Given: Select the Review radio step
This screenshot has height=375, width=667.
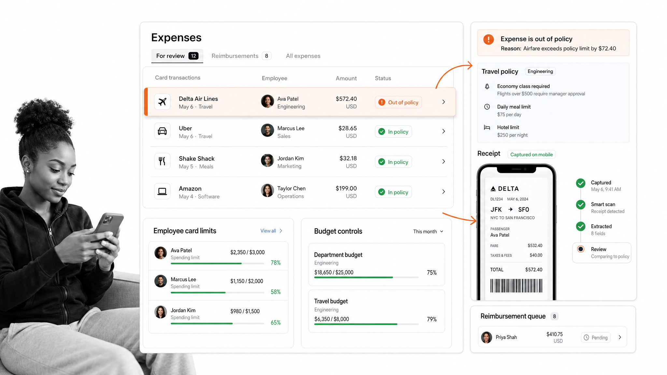Looking at the screenshot, I should (x=580, y=249).
